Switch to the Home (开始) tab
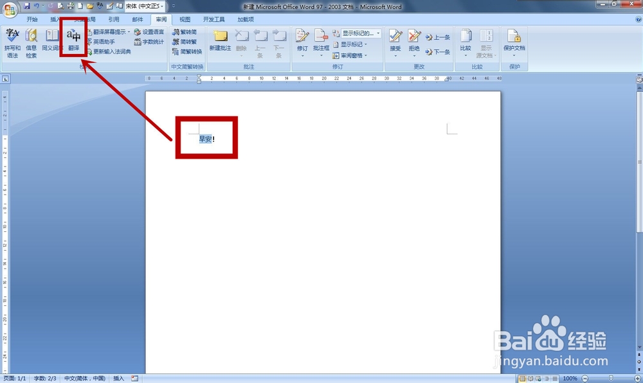 coord(32,19)
